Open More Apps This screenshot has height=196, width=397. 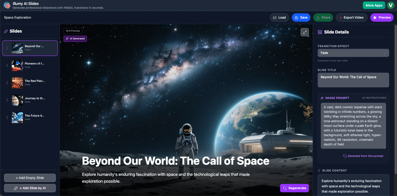[x=374, y=5]
